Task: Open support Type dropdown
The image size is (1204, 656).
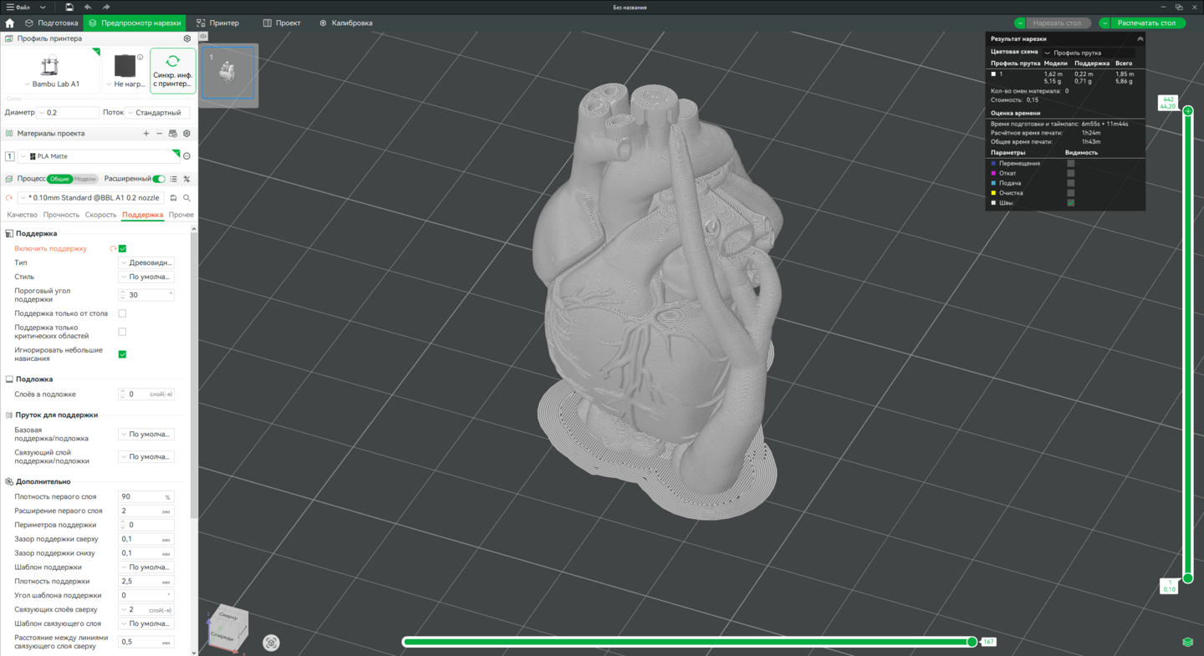Action: [x=146, y=263]
